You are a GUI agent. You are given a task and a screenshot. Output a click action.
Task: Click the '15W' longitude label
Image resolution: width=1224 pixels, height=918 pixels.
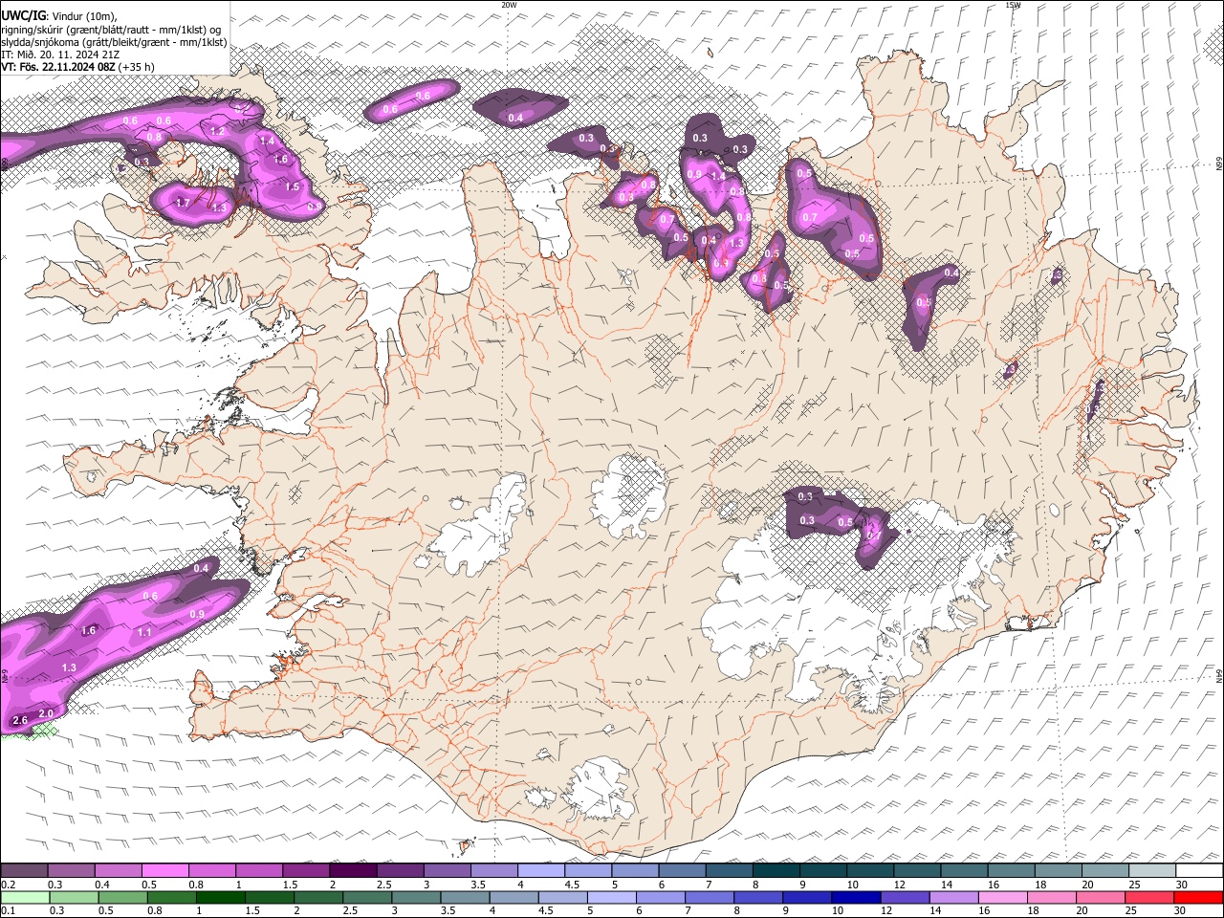pyautogui.click(x=1013, y=5)
